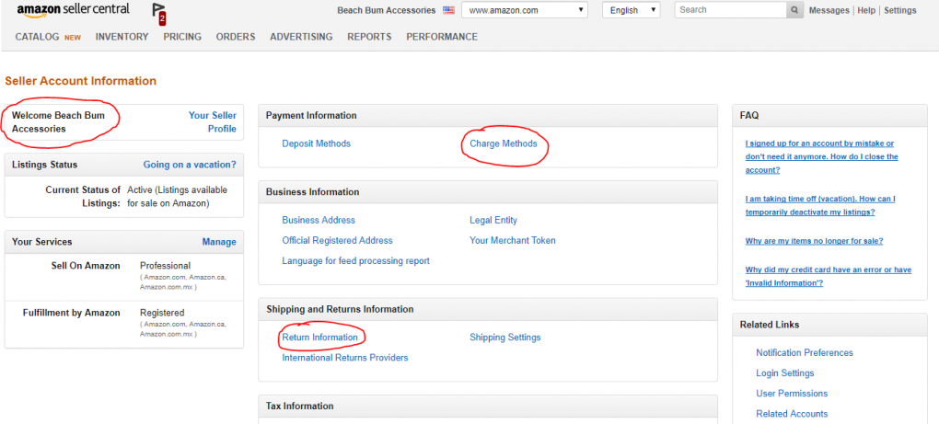Click Professional under Sell On Amazon
This screenshot has width=939, height=424.
click(x=166, y=266)
